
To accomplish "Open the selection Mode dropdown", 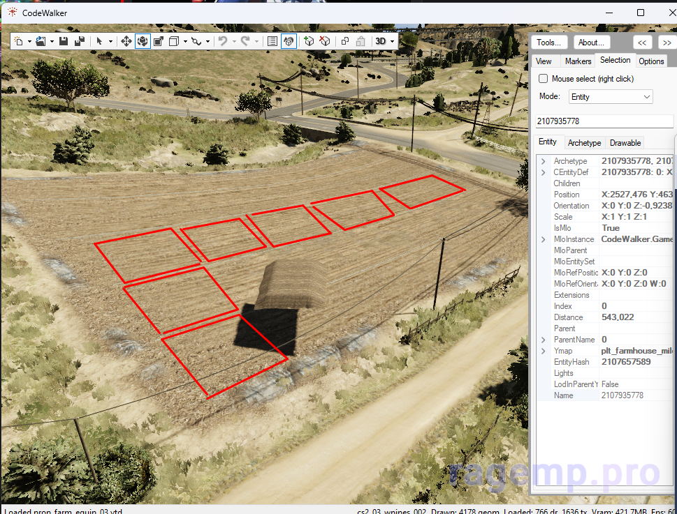I will coord(610,97).
